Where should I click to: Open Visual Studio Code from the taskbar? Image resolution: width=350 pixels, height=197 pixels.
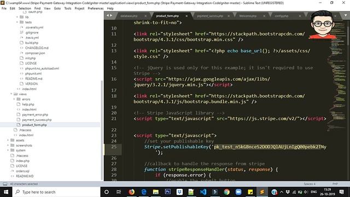[203, 192]
